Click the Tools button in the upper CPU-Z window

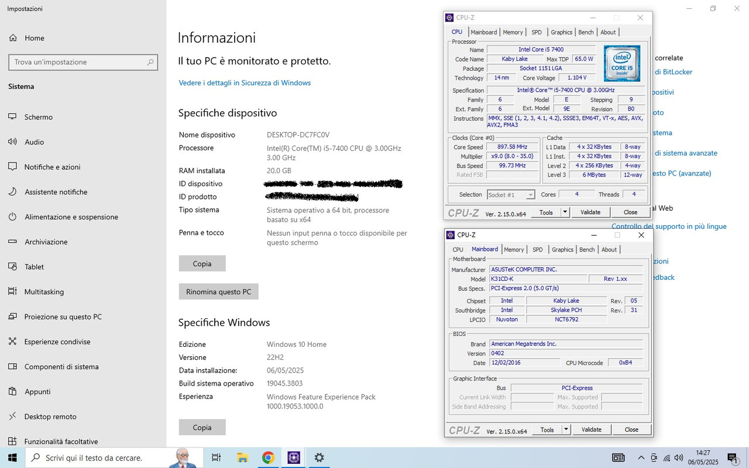546,212
